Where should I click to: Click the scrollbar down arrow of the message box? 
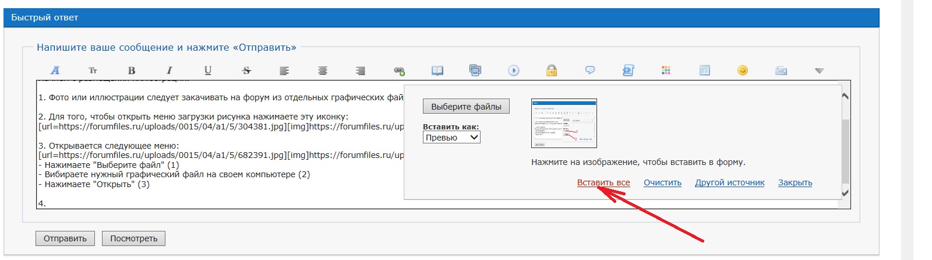point(845,193)
